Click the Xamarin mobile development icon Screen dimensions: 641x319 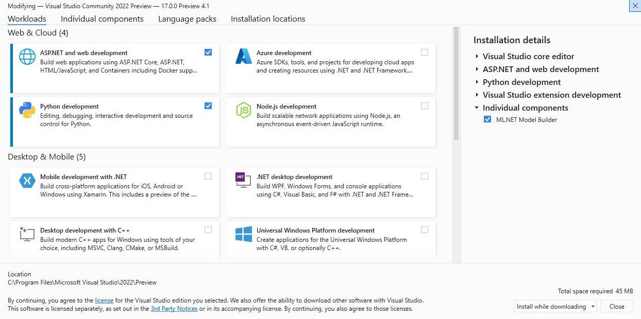[x=27, y=181]
